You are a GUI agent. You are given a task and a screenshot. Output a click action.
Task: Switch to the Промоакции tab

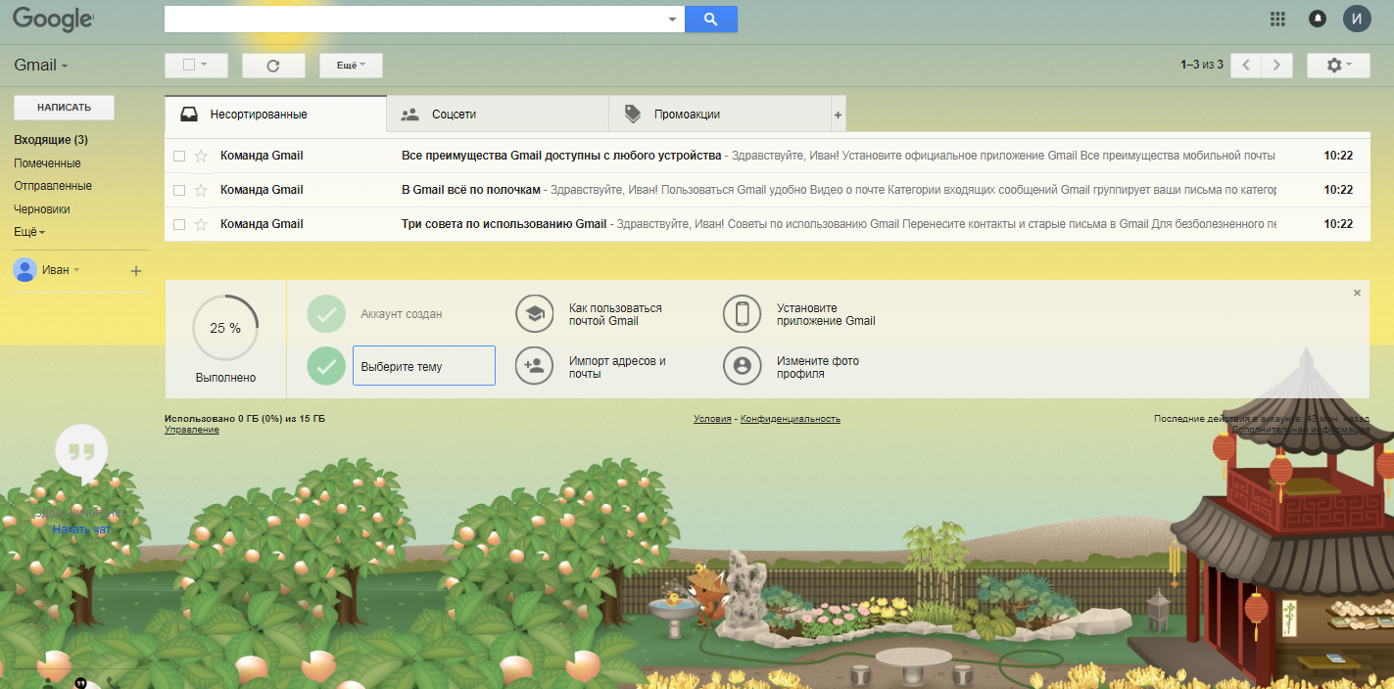tap(720, 115)
